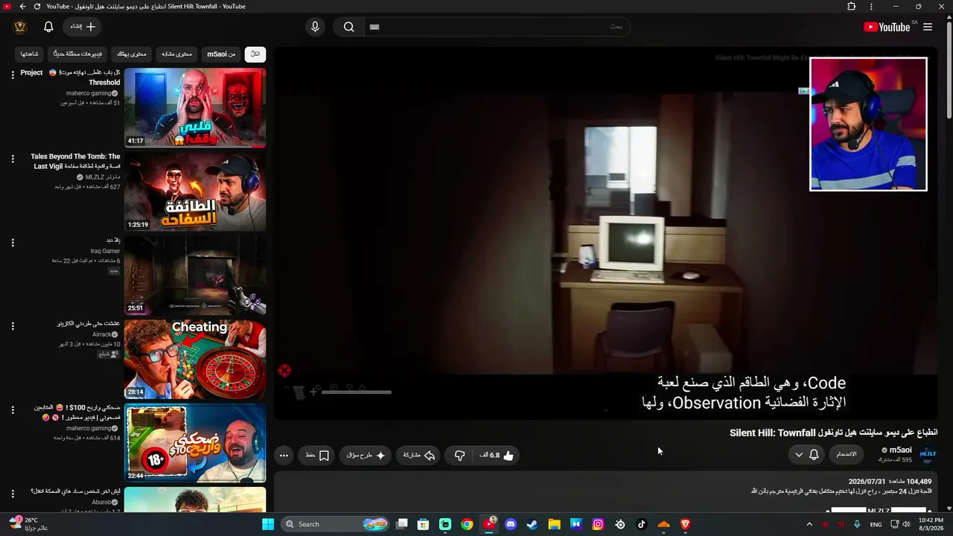Open Tales Beyond The Tomb video title

tap(75, 162)
